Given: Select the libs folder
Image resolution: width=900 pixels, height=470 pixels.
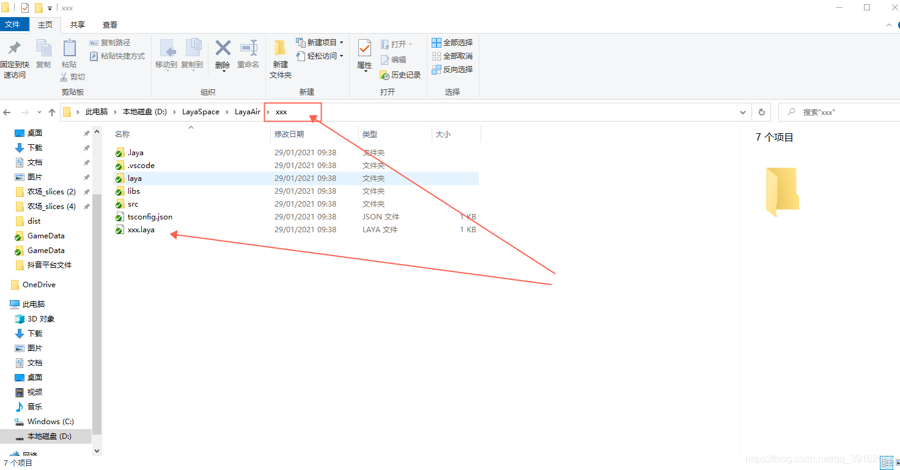Looking at the screenshot, I should tap(134, 191).
